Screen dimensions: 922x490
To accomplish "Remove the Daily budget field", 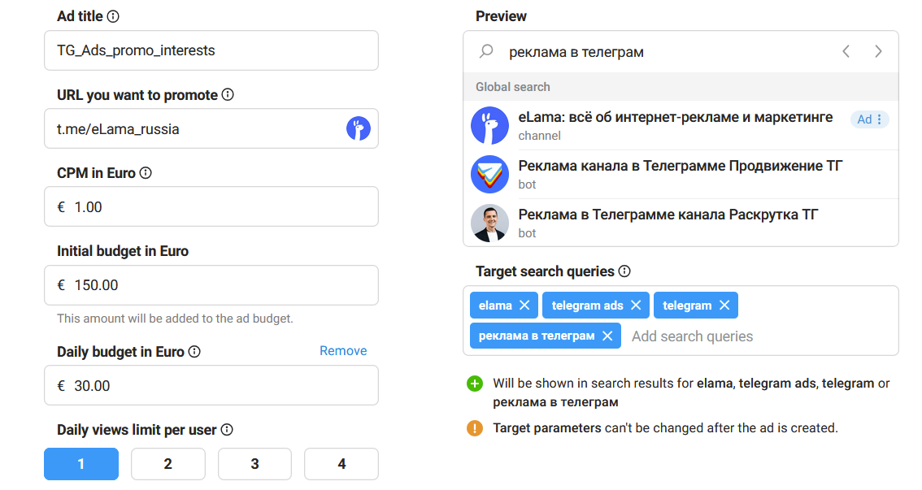I will click(x=342, y=350).
